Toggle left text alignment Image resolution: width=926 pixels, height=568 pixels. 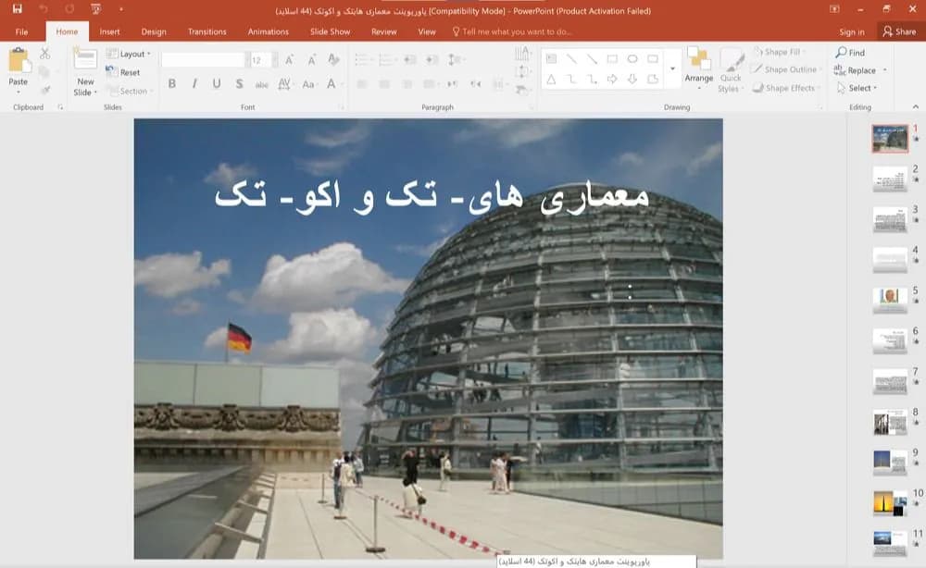click(362, 84)
